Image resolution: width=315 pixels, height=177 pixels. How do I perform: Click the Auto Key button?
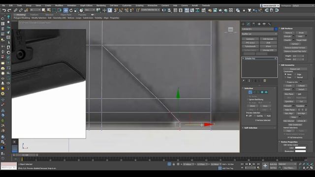[x=273, y=164]
